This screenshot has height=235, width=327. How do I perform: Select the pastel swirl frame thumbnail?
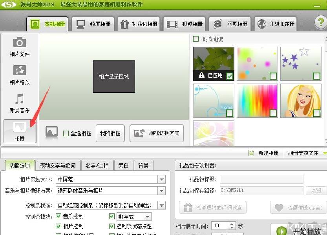click(214, 133)
